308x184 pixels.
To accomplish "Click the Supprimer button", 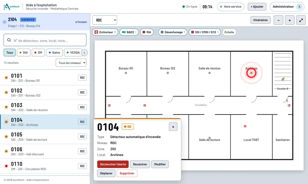I will tap(127, 173).
